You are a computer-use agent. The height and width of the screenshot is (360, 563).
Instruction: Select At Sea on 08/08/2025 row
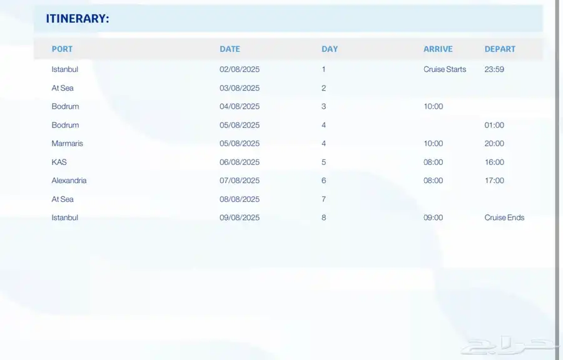point(63,199)
